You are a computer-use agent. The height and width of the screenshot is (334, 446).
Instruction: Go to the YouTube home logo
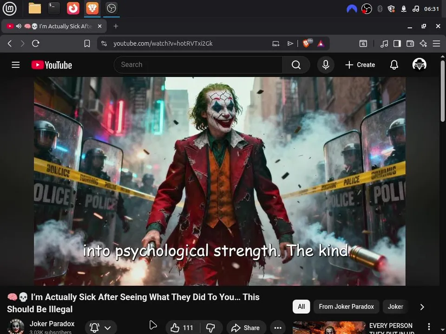(52, 65)
